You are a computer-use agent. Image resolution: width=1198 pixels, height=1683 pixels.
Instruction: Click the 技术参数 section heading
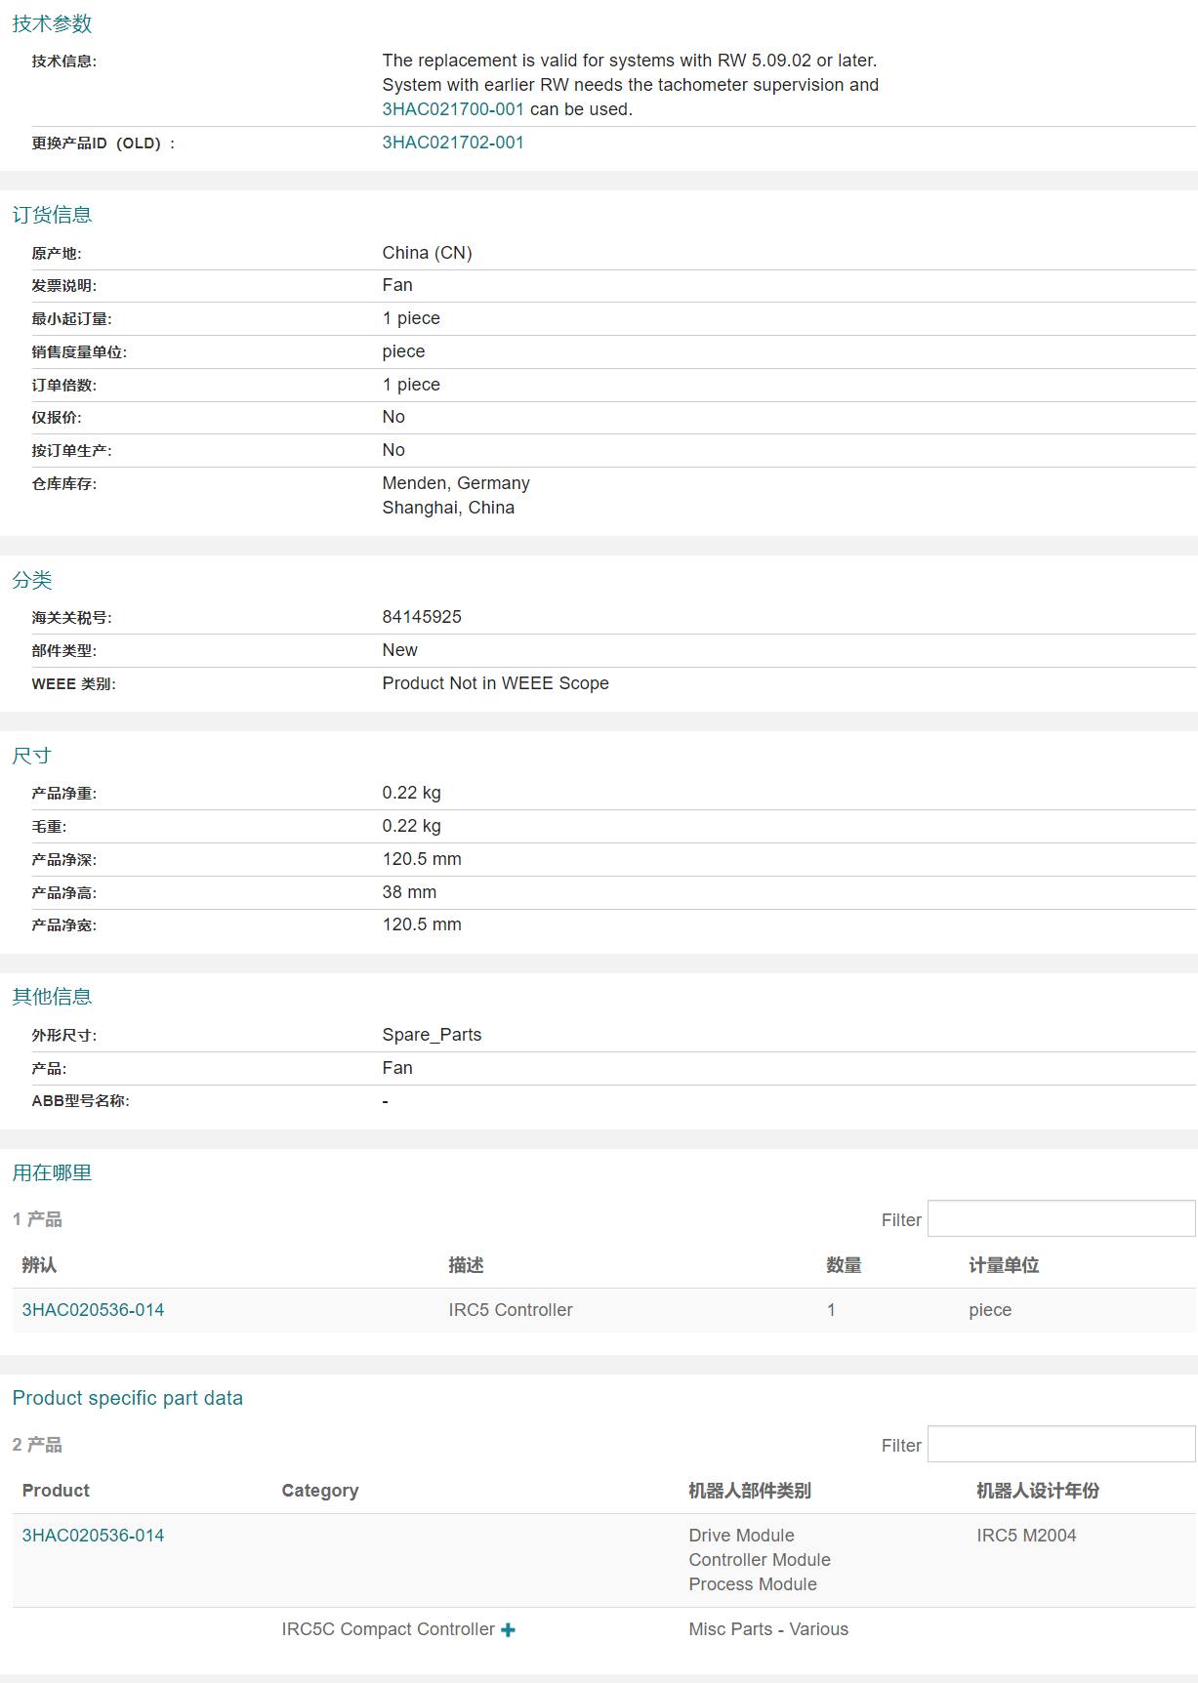pos(52,23)
